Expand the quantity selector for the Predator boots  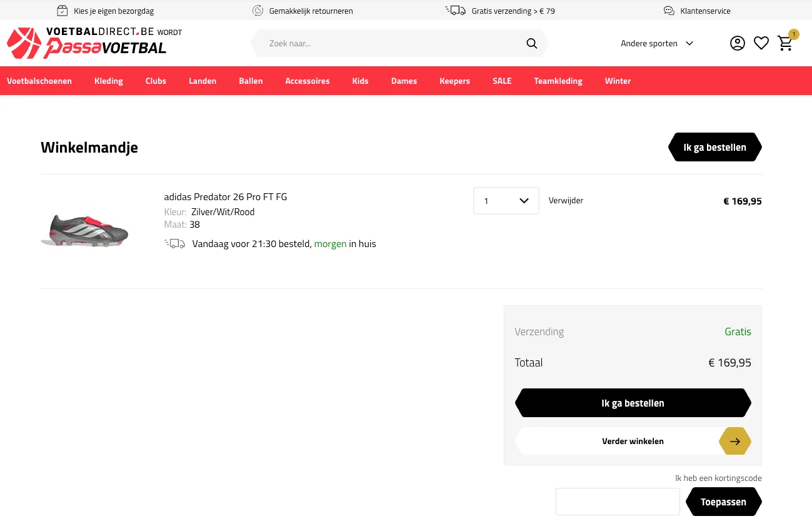(x=506, y=200)
